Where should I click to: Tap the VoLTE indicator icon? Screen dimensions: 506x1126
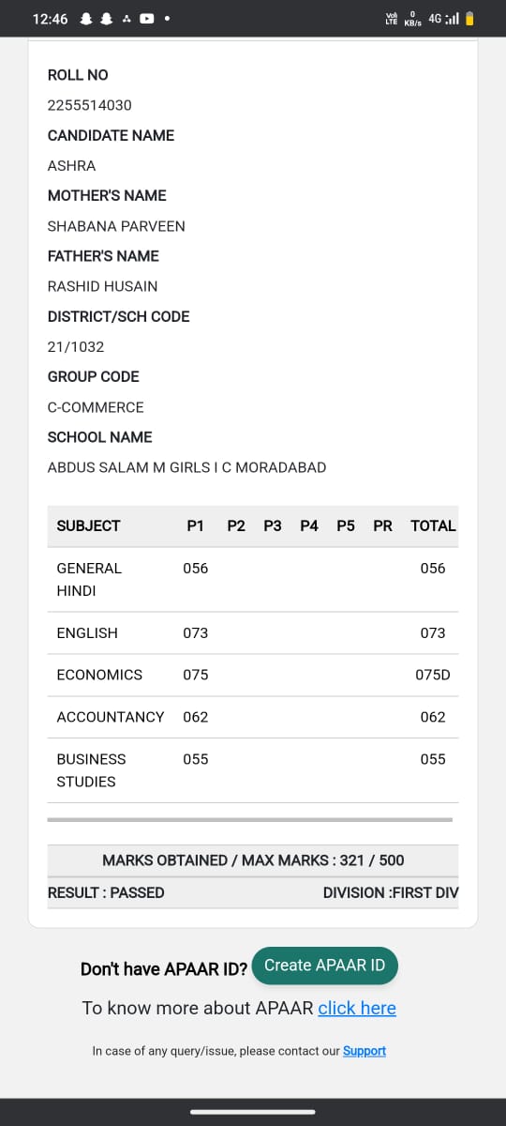click(x=391, y=19)
